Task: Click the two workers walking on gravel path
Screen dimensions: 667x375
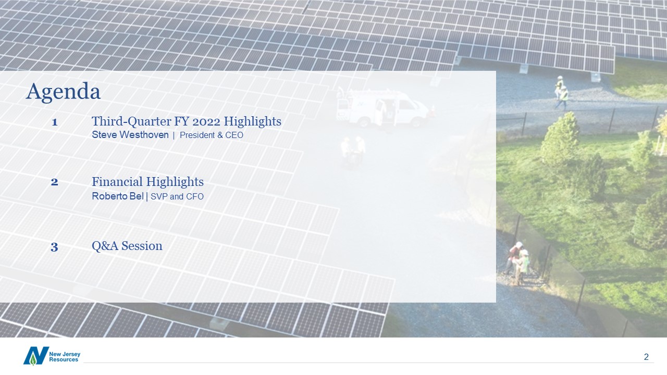Action: tap(561, 93)
